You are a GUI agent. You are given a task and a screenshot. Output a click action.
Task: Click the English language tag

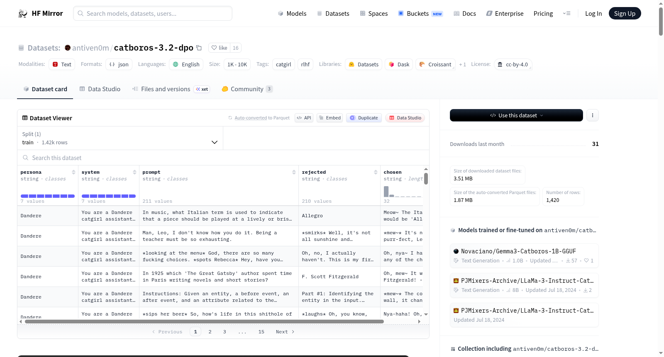(x=186, y=64)
